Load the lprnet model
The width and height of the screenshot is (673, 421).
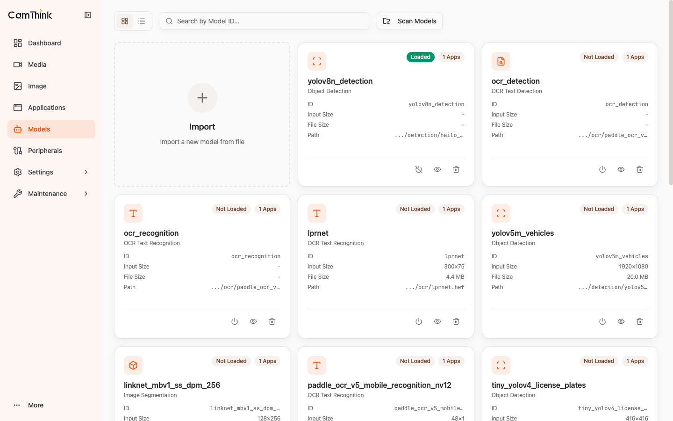click(419, 321)
